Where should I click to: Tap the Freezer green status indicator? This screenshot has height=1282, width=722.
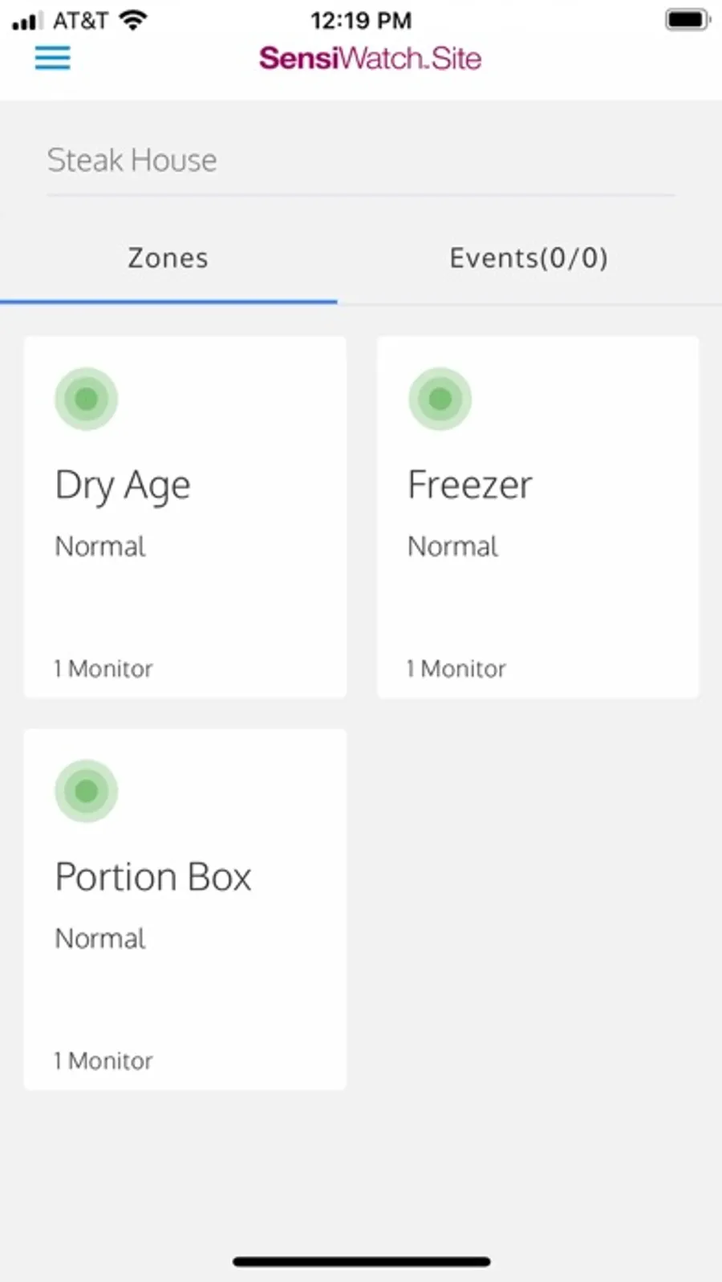click(440, 399)
